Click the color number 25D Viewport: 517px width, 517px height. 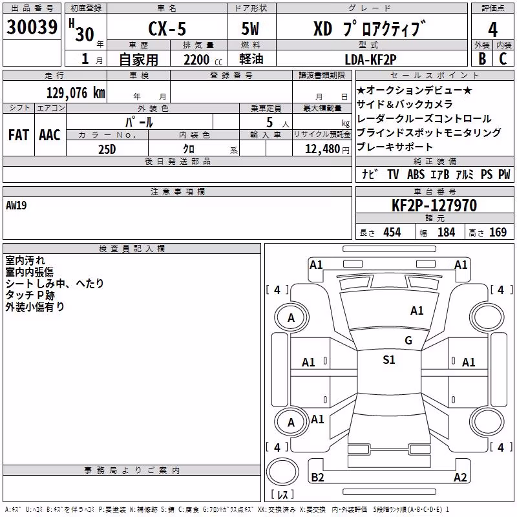[x=107, y=149]
